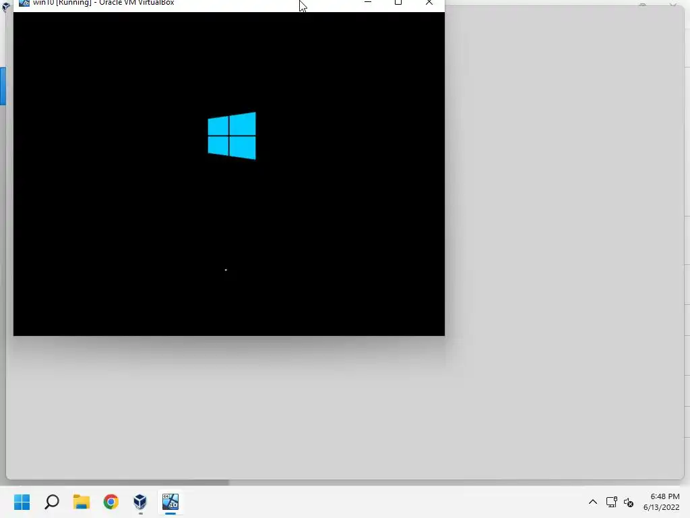Open the Windows Start menu

click(x=22, y=502)
